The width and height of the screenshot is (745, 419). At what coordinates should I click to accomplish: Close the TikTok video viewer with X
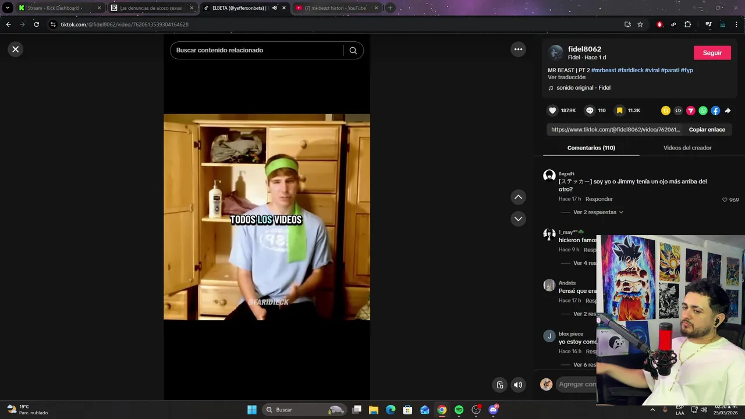pyautogui.click(x=16, y=49)
